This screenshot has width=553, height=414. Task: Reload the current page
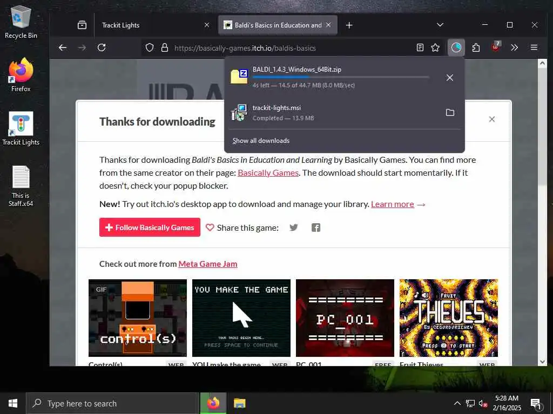(x=102, y=47)
